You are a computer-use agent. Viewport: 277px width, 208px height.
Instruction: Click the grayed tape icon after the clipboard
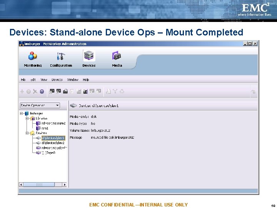[78, 91]
